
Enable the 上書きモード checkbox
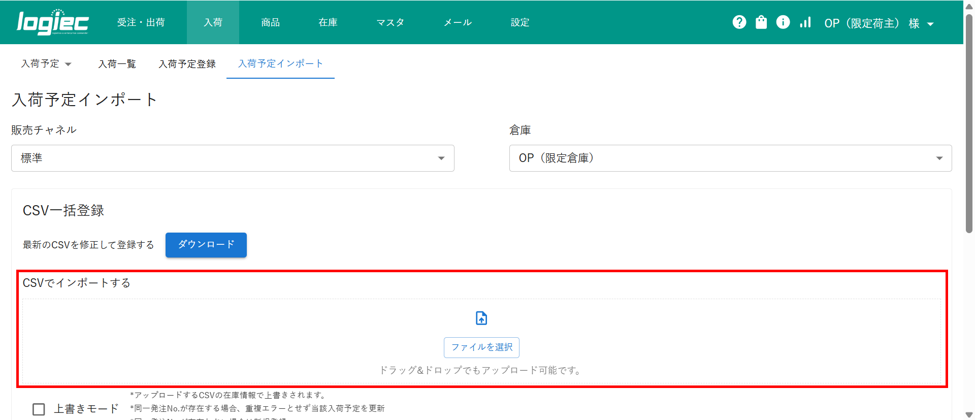39,409
